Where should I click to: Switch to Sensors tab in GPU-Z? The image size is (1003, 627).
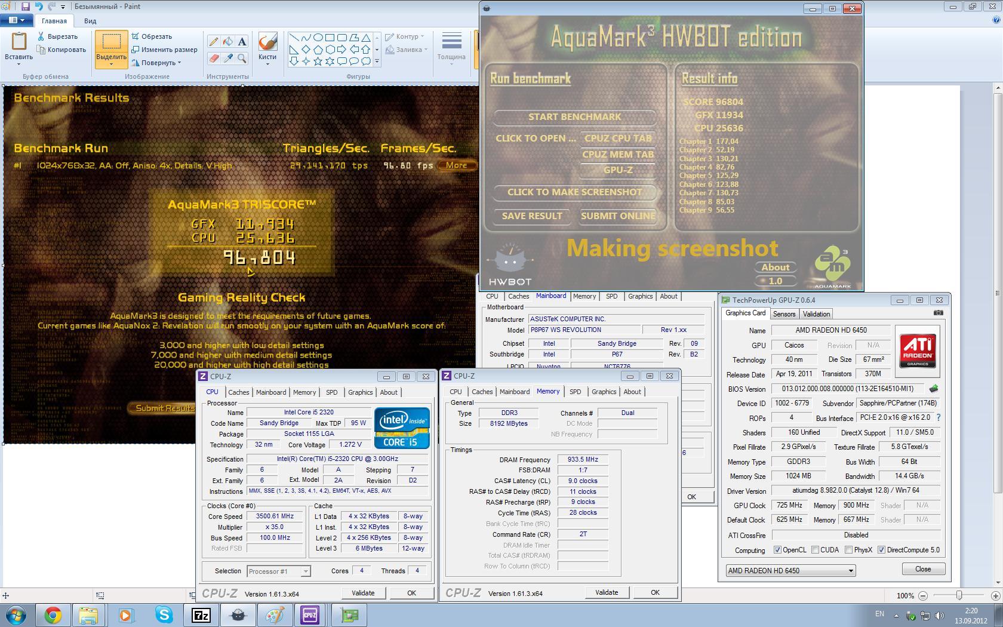pyautogui.click(x=784, y=314)
